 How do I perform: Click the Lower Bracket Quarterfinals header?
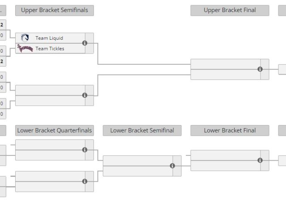[55, 130]
